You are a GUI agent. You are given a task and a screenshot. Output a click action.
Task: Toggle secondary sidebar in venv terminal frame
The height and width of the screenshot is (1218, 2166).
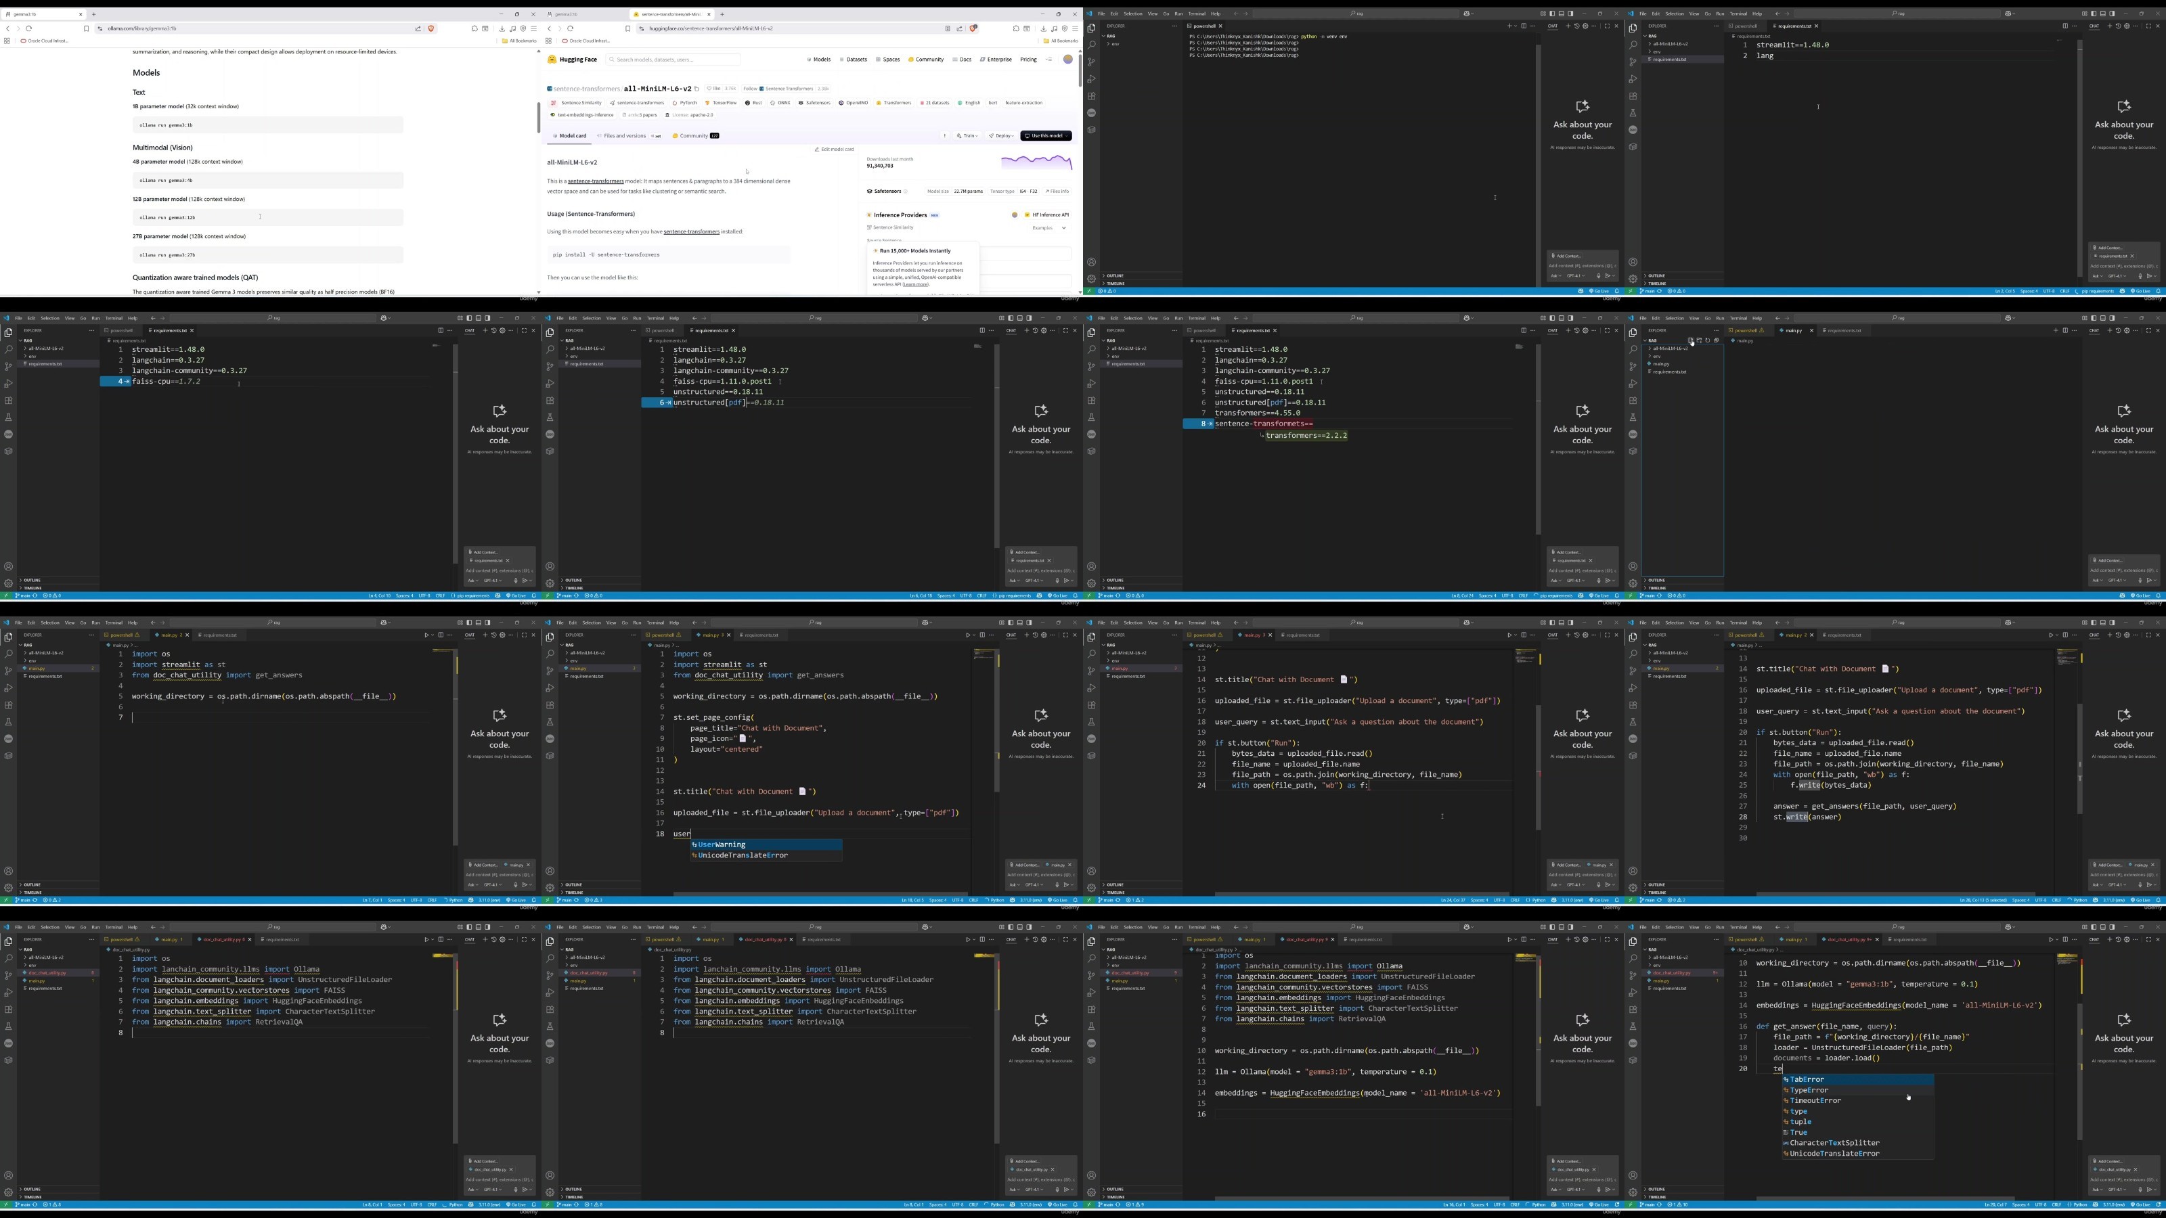[1570, 14]
